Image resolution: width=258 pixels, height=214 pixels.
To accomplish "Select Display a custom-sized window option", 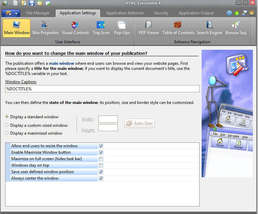I will click(7, 125).
